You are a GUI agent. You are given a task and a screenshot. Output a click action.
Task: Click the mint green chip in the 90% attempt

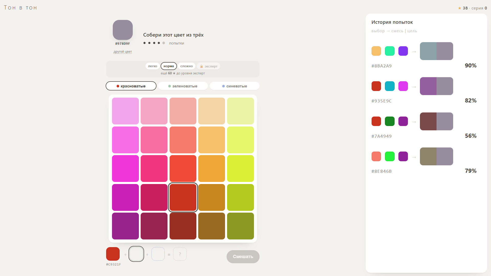(x=390, y=51)
